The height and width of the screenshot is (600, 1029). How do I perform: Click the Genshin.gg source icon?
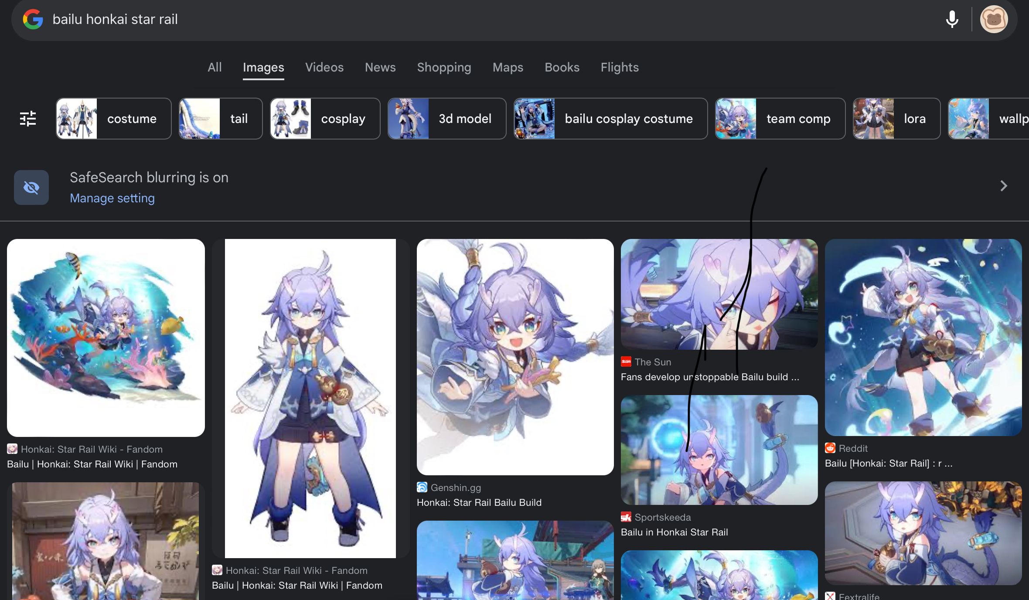pos(422,487)
